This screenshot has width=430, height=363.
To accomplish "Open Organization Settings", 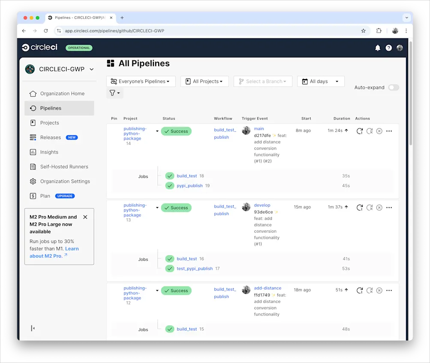I will click(59, 181).
